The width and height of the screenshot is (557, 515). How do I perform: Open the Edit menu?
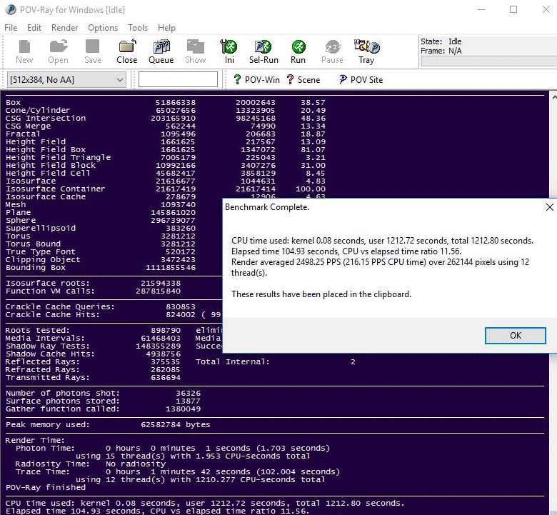pyautogui.click(x=34, y=28)
